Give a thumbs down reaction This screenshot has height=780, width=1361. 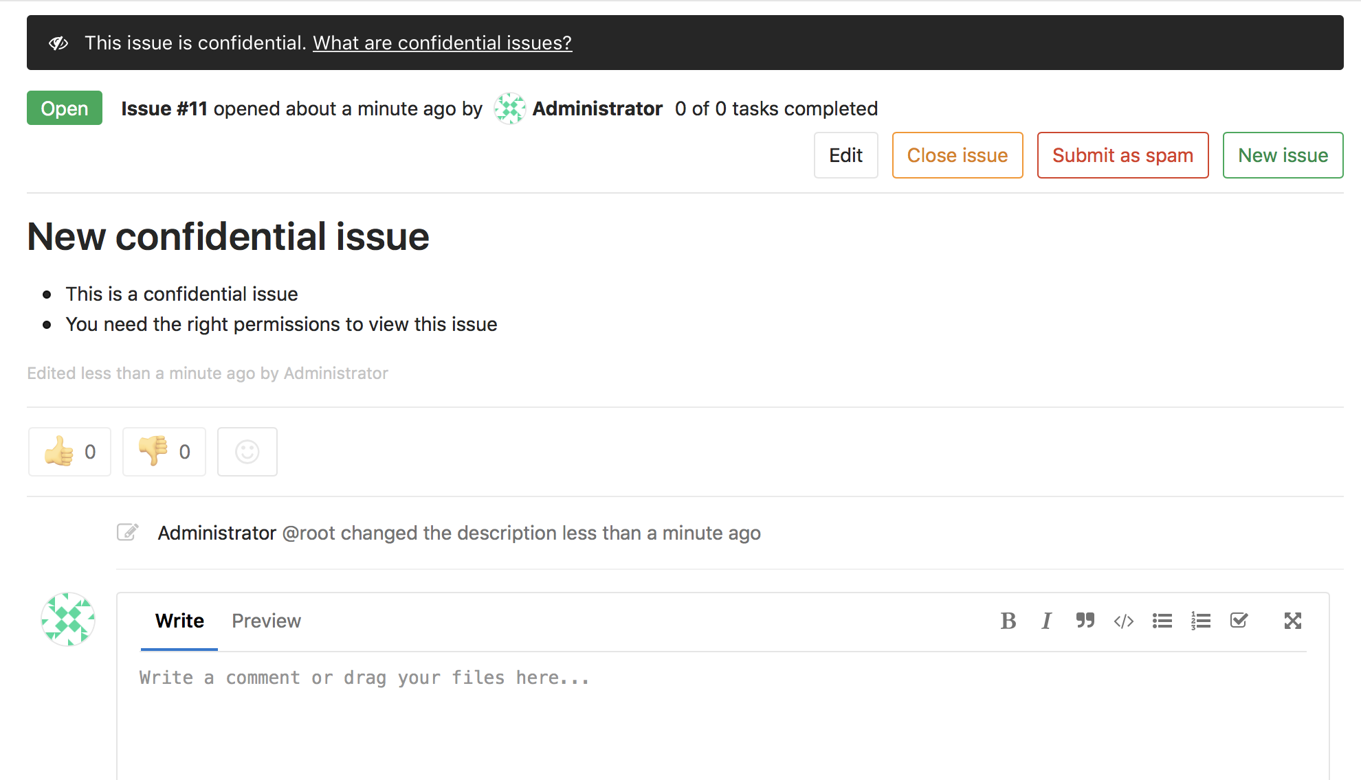164,452
